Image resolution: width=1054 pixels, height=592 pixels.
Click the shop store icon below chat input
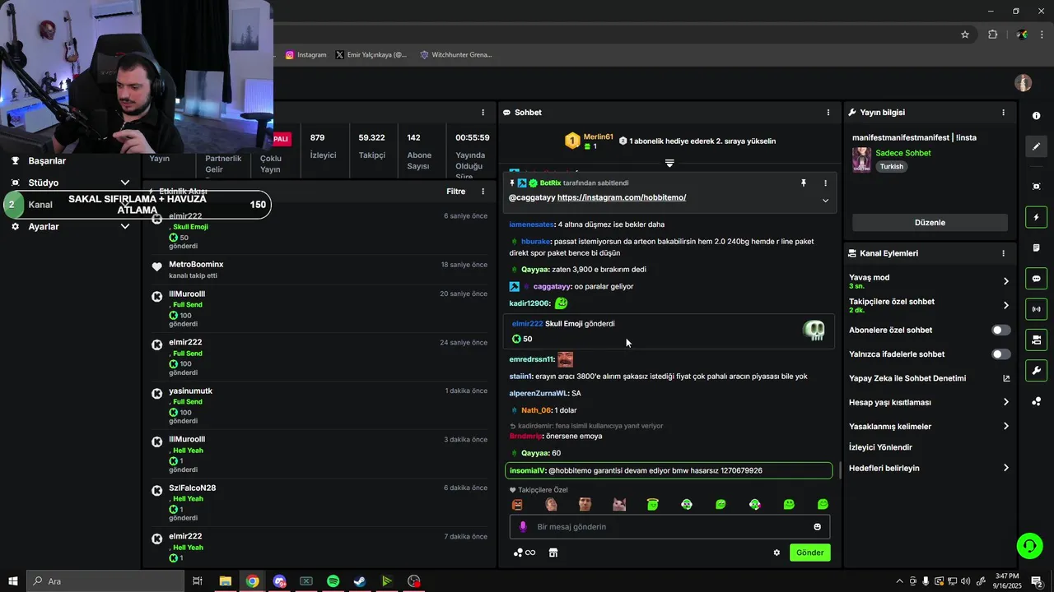553,553
